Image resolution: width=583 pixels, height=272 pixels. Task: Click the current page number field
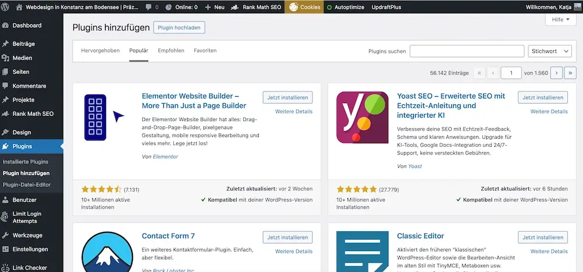click(x=511, y=73)
